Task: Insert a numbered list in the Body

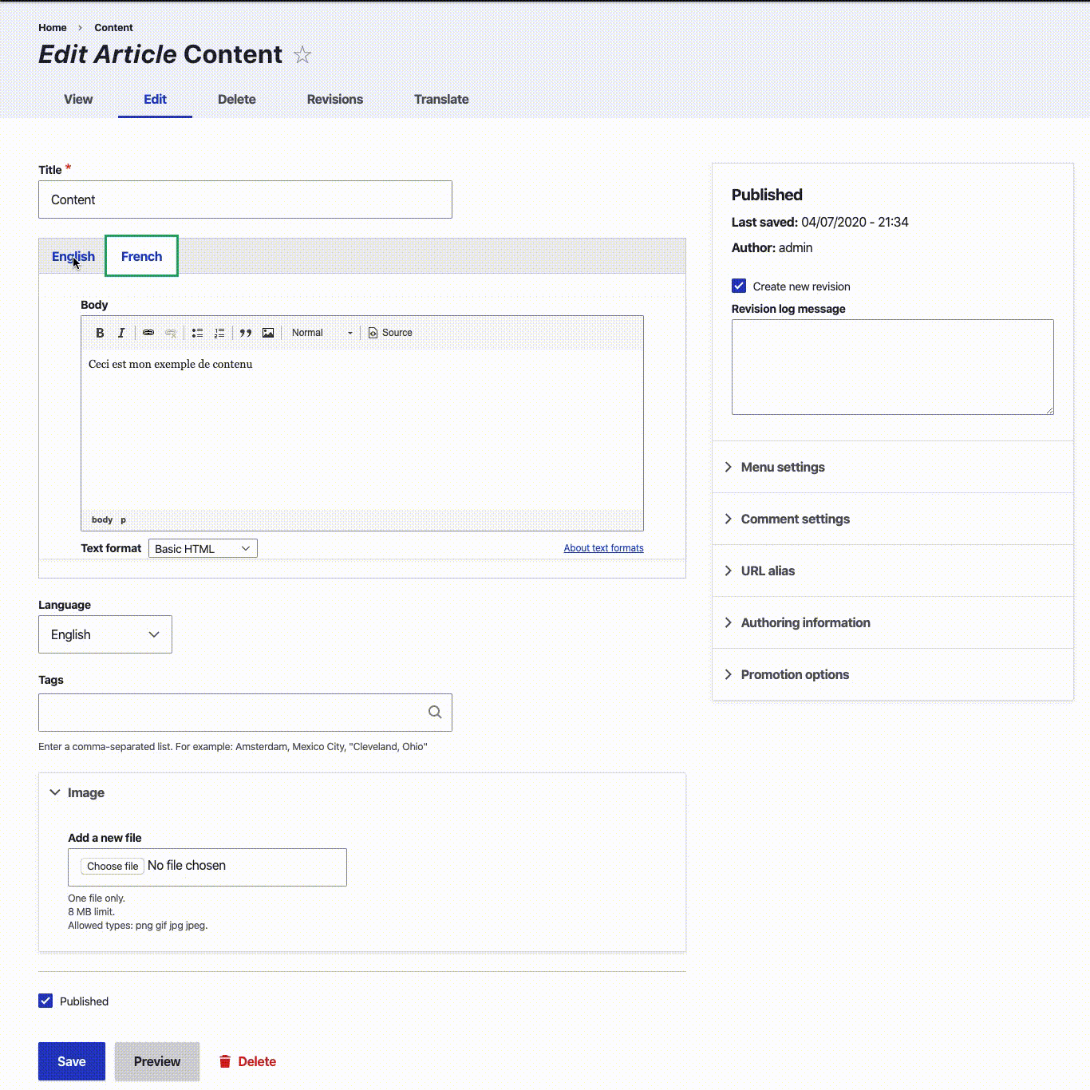Action: point(219,333)
